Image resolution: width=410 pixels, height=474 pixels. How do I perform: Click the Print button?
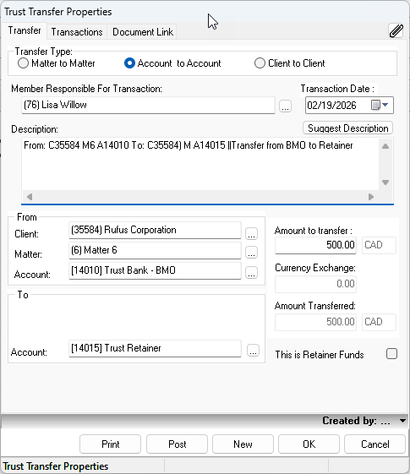coord(111,444)
